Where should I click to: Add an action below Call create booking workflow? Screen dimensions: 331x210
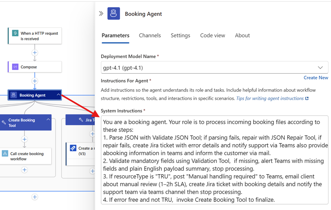click(x=25, y=170)
